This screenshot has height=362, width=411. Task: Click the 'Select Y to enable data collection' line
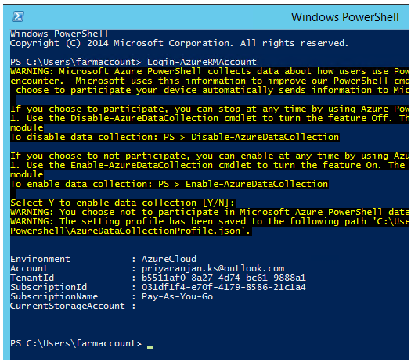pos(123,203)
